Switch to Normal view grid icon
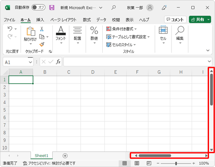215x167 pixels. coord(125,163)
